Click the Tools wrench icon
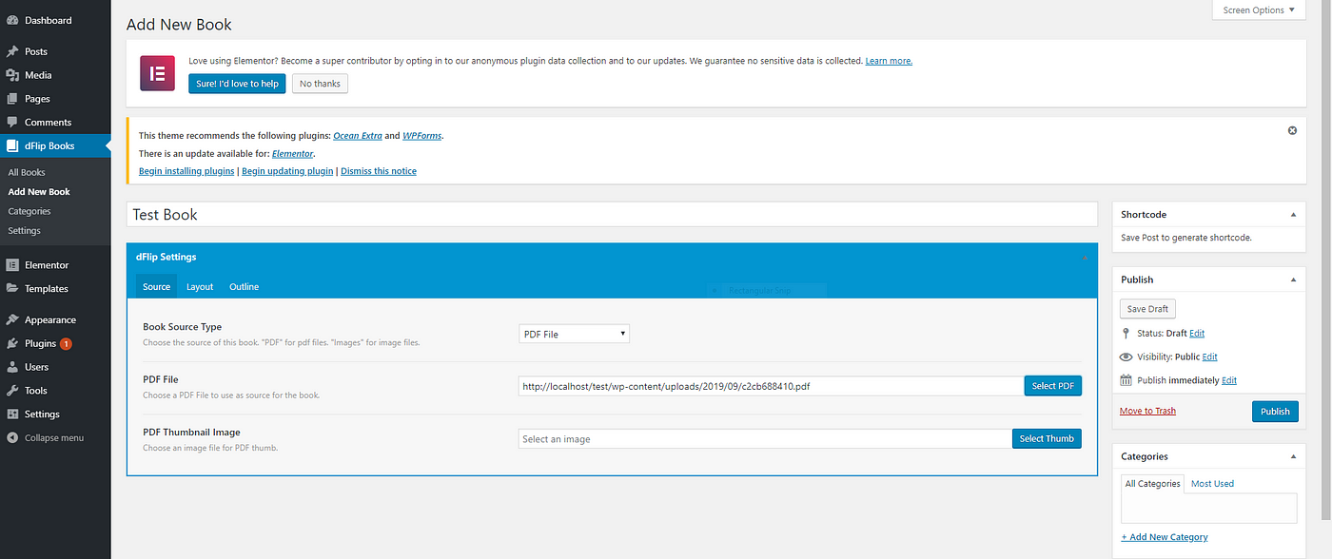1332x559 pixels. (x=12, y=391)
